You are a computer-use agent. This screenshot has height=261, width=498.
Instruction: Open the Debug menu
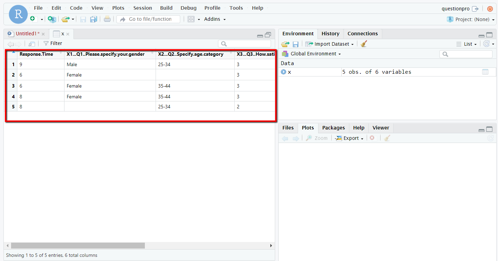[189, 8]
